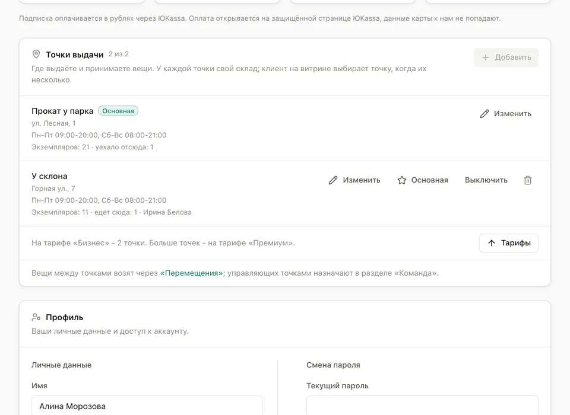This screenshot has width=570, height=415.
Task: Click the working hours under Прокат у парка
Action: (x=99, y=135)
